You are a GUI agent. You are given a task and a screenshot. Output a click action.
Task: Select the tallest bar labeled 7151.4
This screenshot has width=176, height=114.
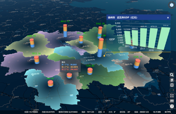click(x=164, y=38)
